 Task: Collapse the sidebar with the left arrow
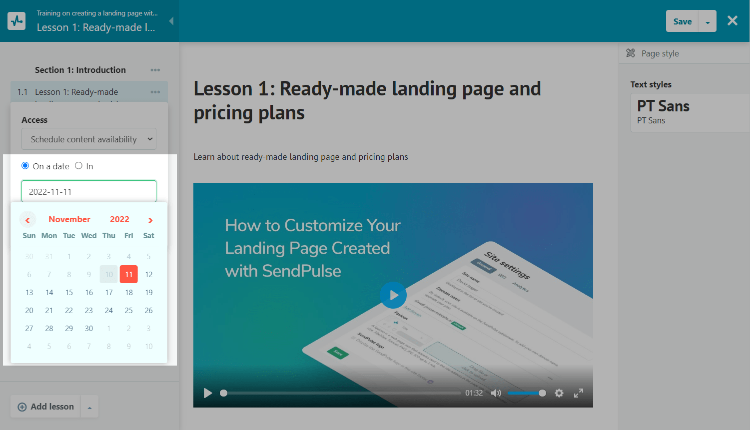click(x=171, y=21)
